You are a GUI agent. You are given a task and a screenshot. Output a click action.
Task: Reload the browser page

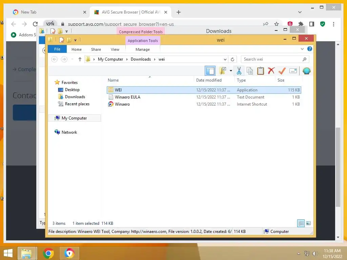[x=35, y=24]
